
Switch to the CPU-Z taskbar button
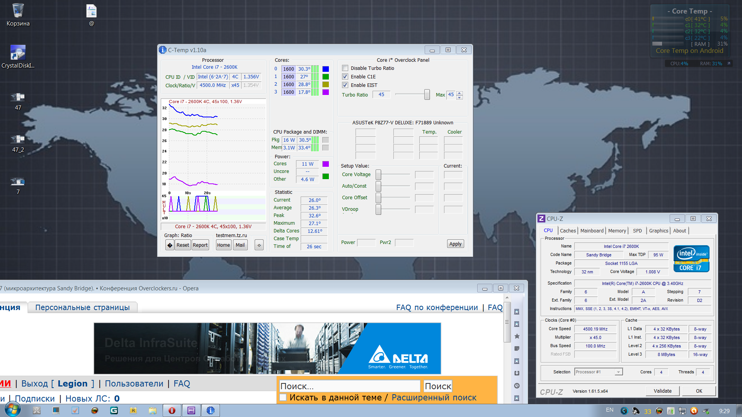pos(191,410)
